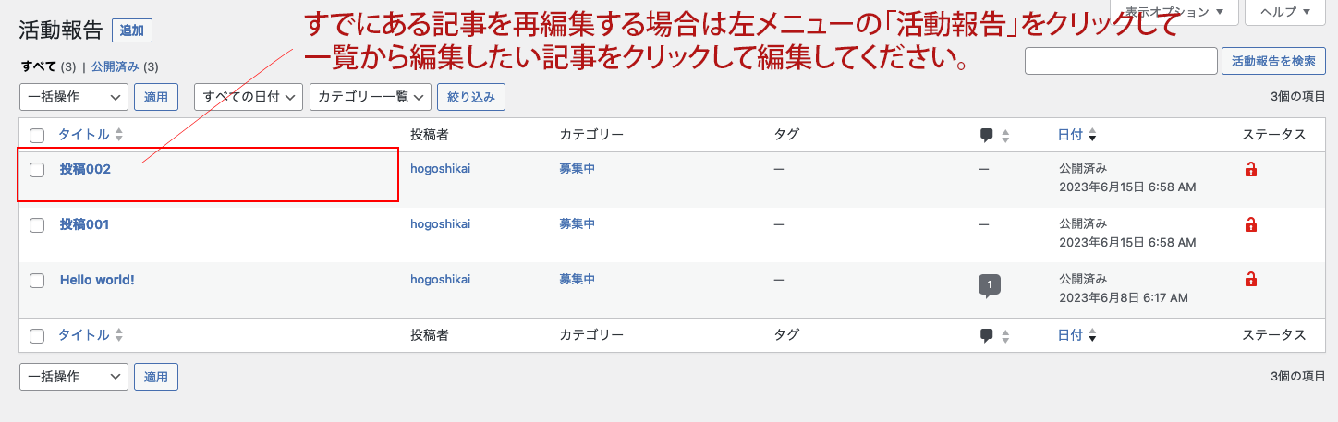Click sort arrow next to header 日付
Viewport: 1338px width, 422px height.
[1092, 136]
